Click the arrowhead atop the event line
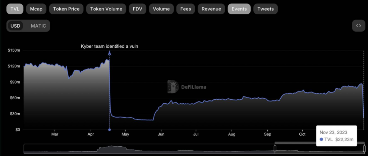This screenshot has width=368, height=156. click(109, 53)
